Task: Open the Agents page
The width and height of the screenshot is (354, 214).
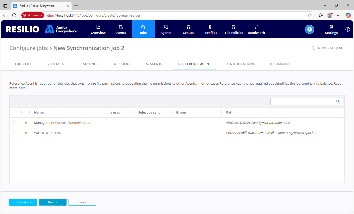Action: pos(166,29)
